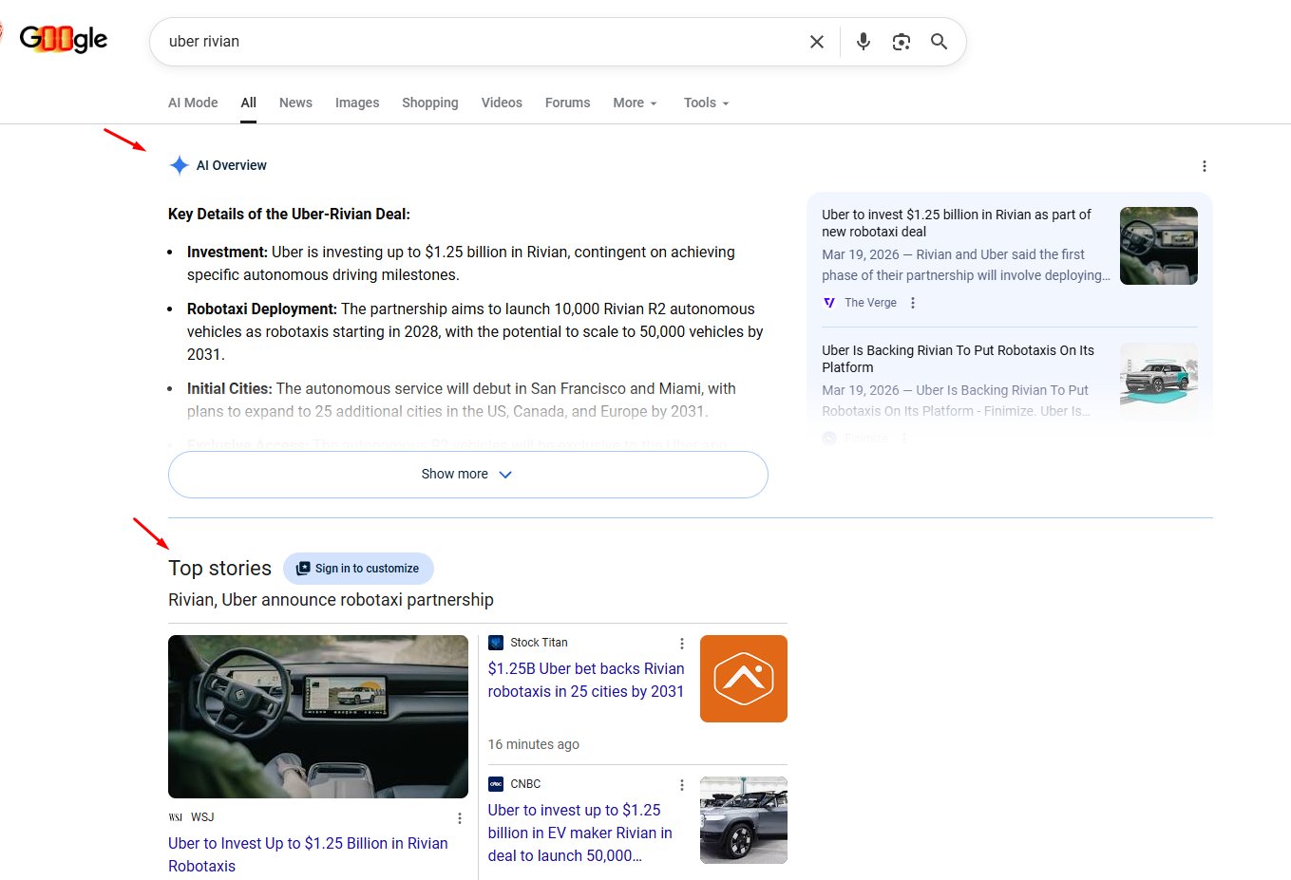Expand AI Overview with Show more

(x=467, y=475)
